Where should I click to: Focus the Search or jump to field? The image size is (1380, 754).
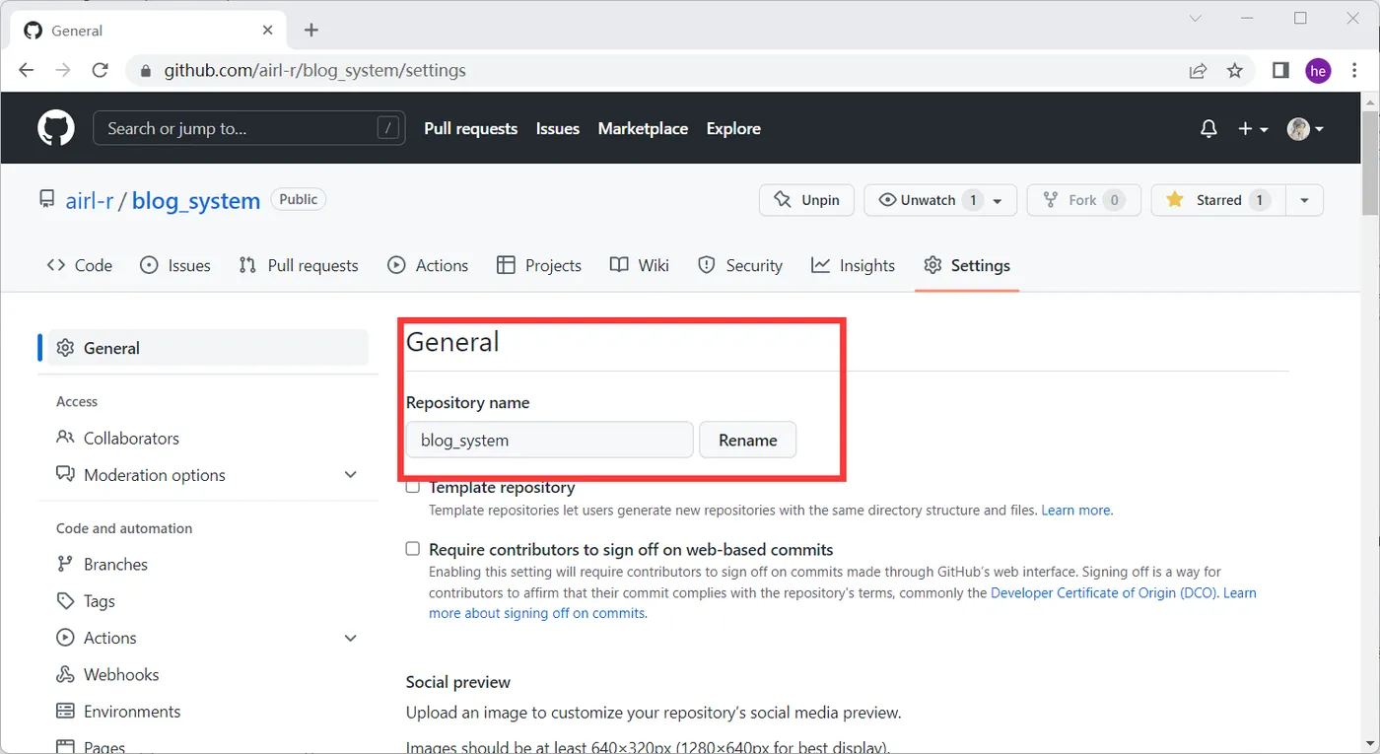(x=248, y=128)
